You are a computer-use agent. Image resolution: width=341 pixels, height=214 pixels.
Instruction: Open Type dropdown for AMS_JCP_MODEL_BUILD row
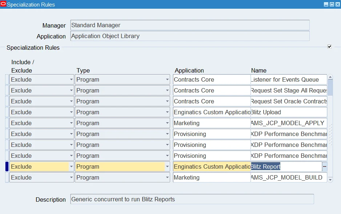coord(167,177)
